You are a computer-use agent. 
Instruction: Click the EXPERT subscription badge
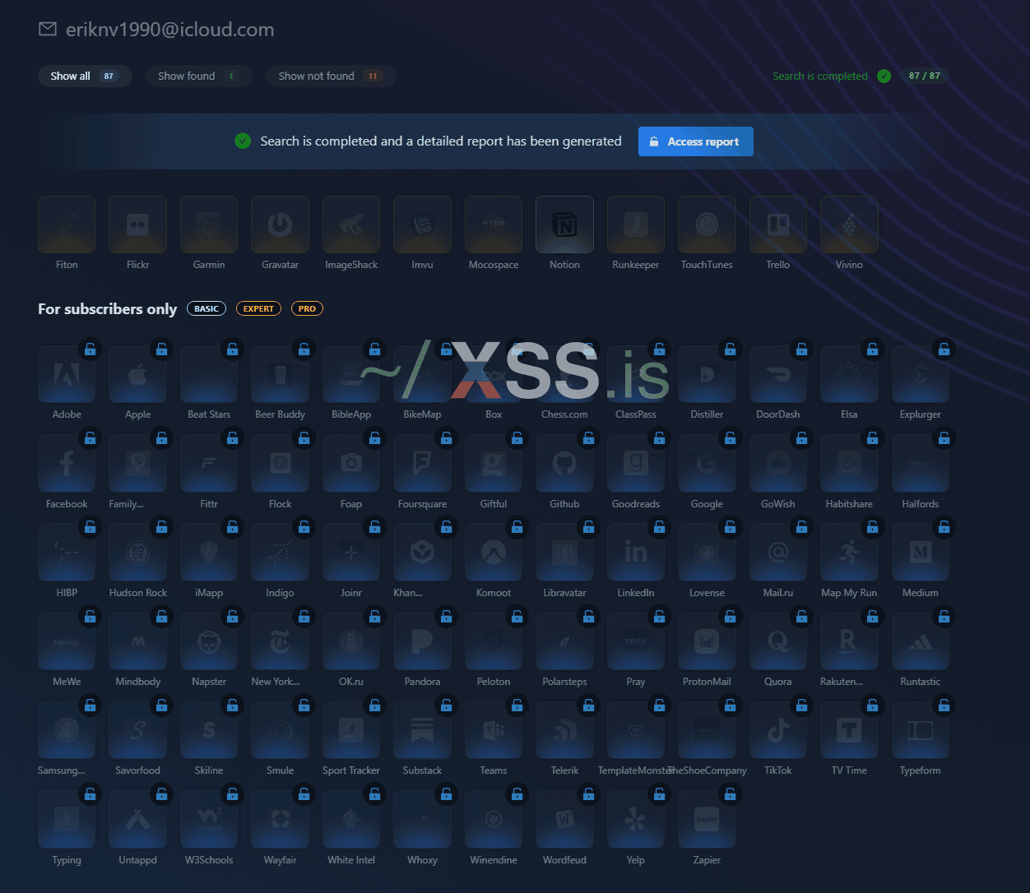tap(258, 308)
